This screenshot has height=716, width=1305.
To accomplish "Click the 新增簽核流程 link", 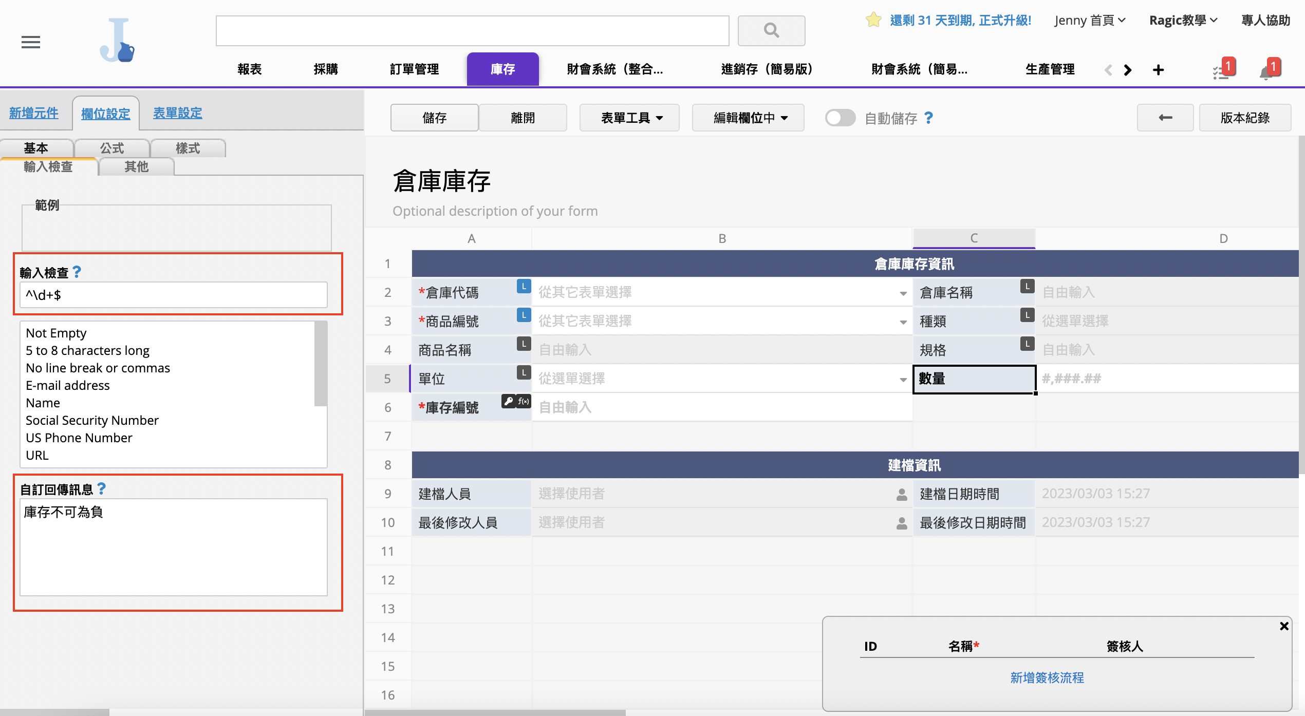I will coord(1047,677).
